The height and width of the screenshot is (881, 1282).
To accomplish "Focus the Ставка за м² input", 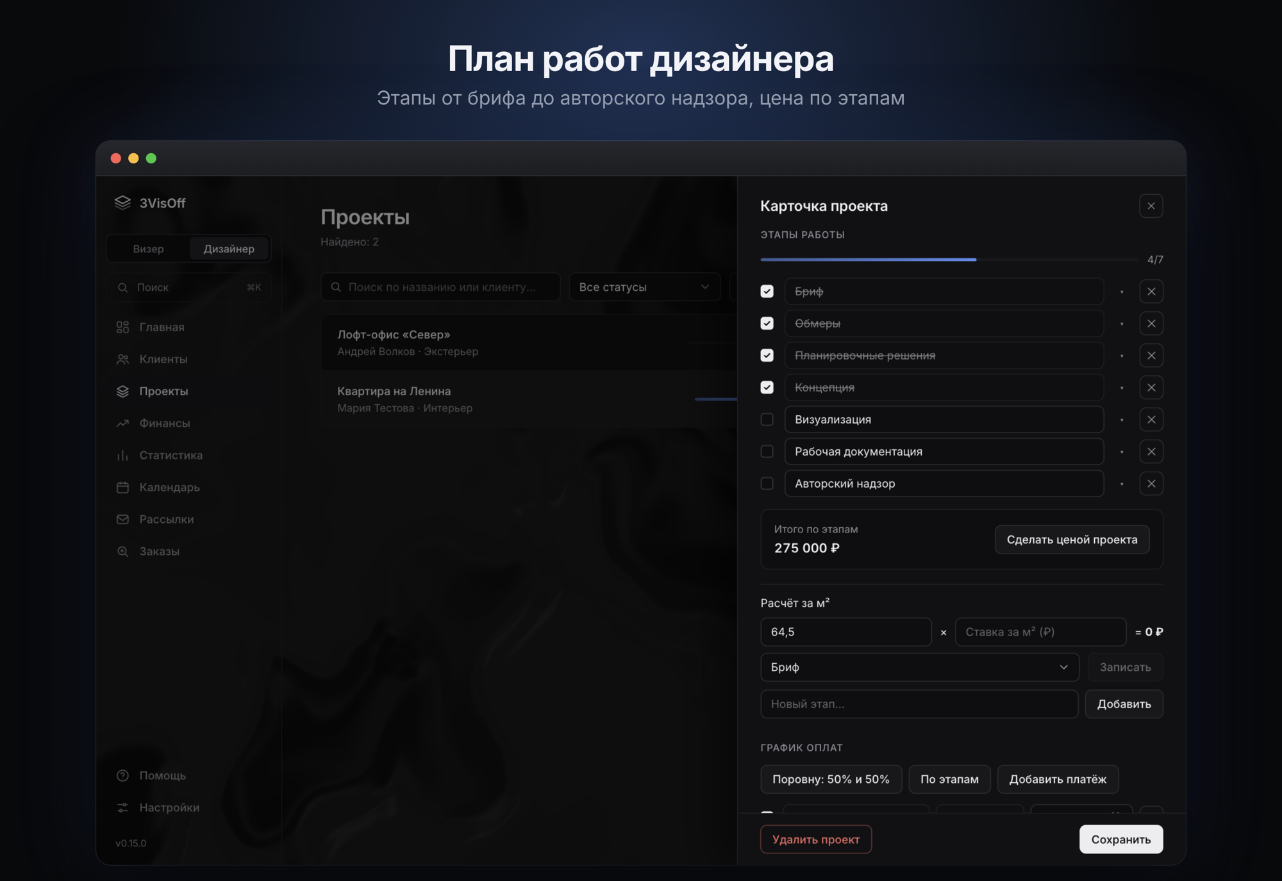I will pos(1040,632).
